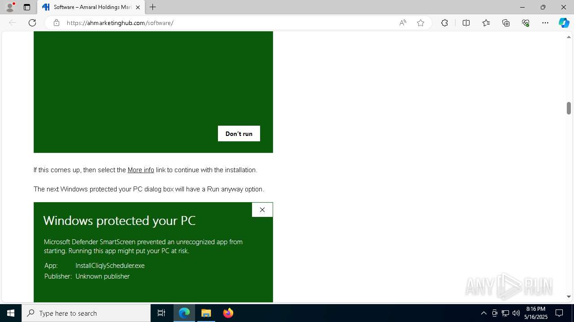Open a new browser tab
This screenshot has width=574, height=322.
point(153,7)
